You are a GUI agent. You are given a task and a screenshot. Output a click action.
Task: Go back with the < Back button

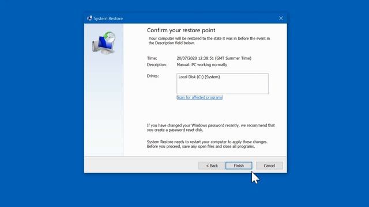(212, 166)
